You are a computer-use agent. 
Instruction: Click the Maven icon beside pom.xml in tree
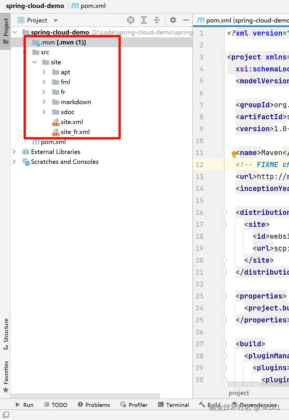(36, 142)
